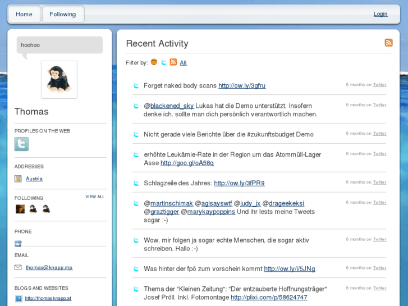The width and height of the screenshot is (408, 306).
Task: Filter activity by the Twitter bird icon
Action: 164,62
